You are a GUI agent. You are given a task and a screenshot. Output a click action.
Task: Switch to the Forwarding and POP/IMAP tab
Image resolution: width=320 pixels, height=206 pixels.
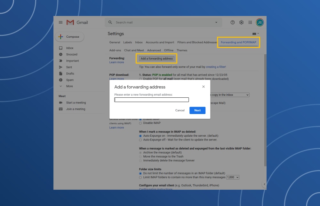238,42
